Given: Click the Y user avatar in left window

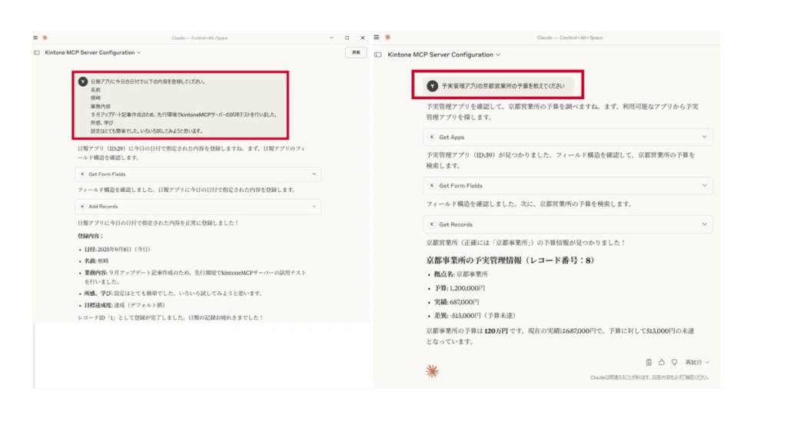Looking at the screenshot, I should click(x=83, y=81).
